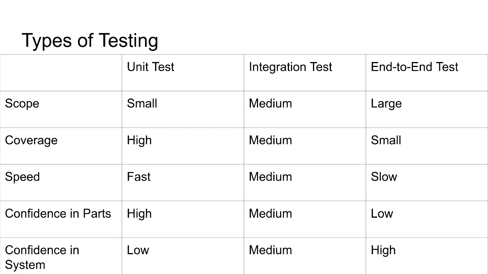Image resolution: width=488 pixels, height=274 pixels.
Task: Select the "Slow" speed cell
Action: [x=384, y=177]
